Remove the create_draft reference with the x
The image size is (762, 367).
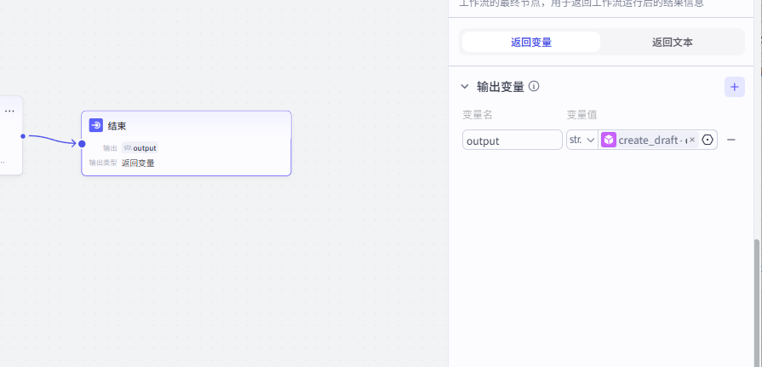point(692,140)
